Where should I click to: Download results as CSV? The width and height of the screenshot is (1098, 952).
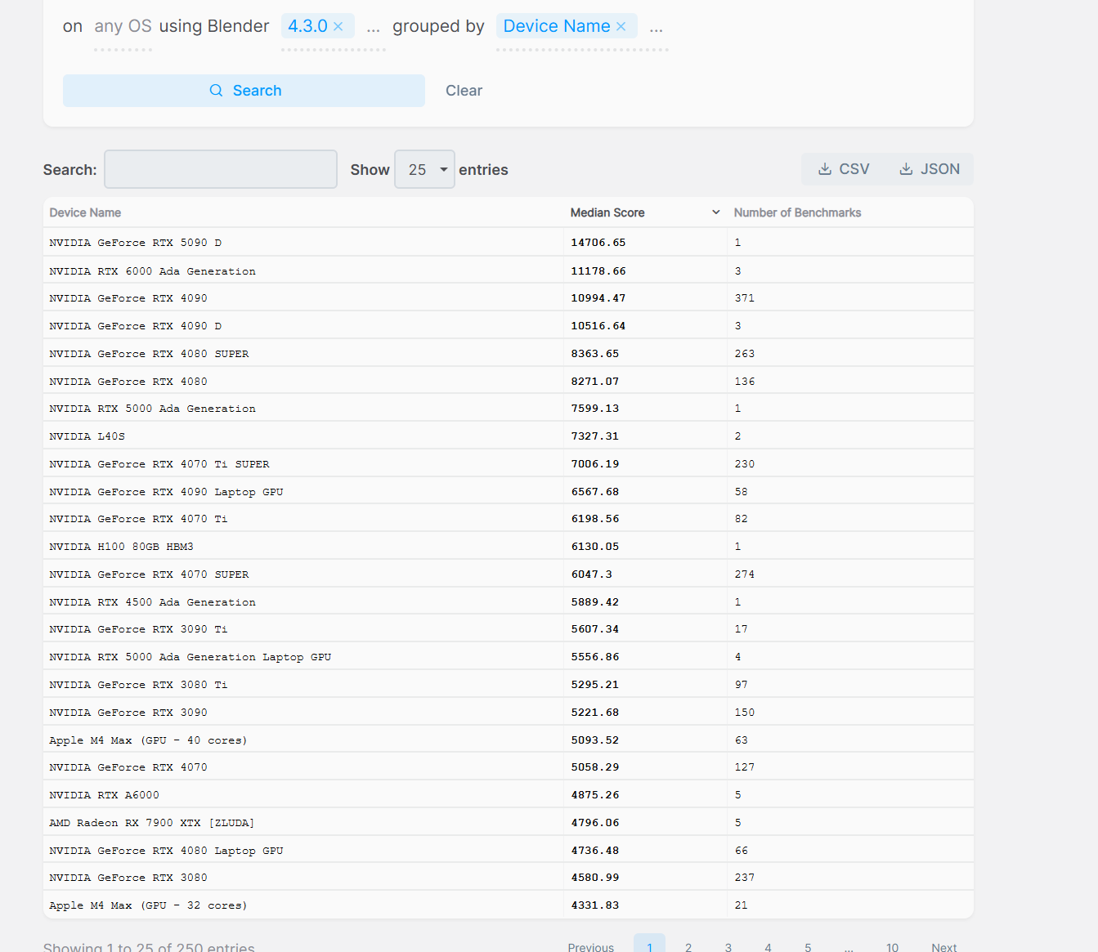tap(845, 169)
